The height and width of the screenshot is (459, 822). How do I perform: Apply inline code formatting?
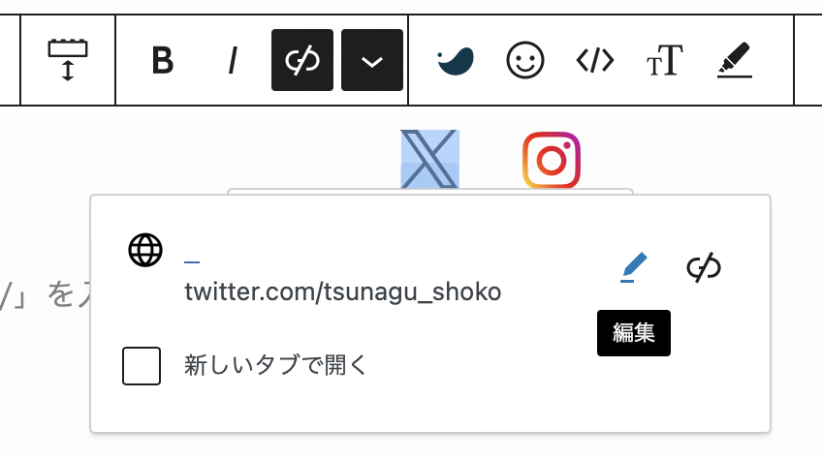(x=595, y=61)
